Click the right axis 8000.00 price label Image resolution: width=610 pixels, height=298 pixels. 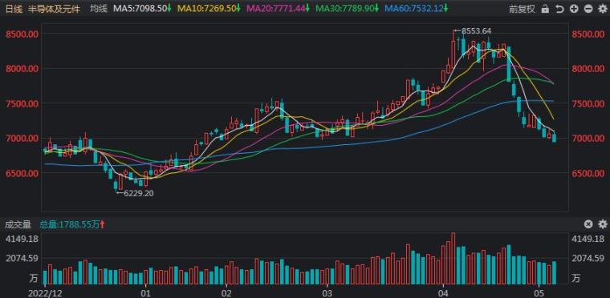(x=588, y=69)
